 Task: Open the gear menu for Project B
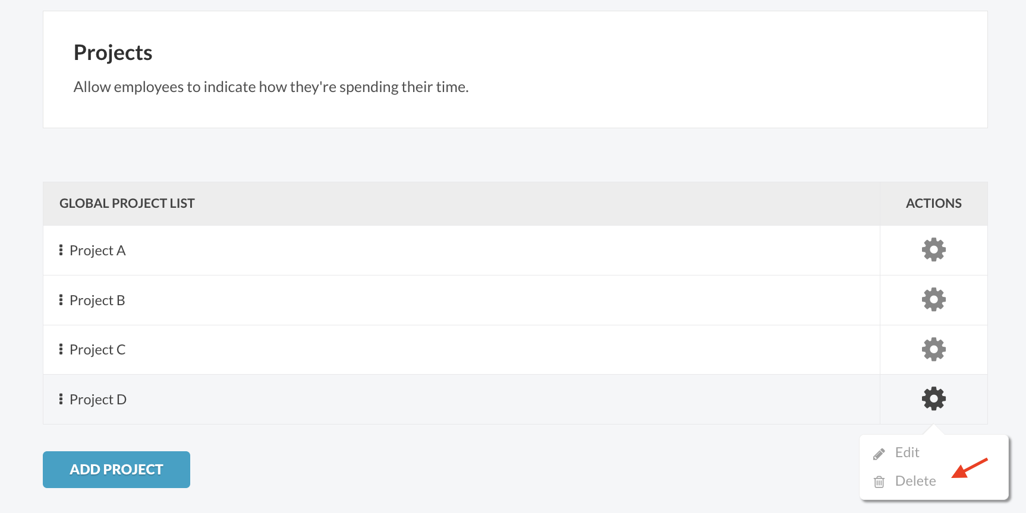click(x=933, y=300)
